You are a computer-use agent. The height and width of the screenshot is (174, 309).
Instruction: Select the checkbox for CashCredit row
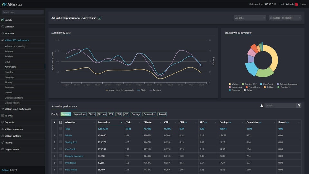61,149
